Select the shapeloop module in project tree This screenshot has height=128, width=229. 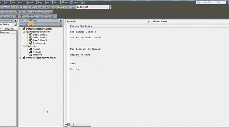tap(37, 55)
